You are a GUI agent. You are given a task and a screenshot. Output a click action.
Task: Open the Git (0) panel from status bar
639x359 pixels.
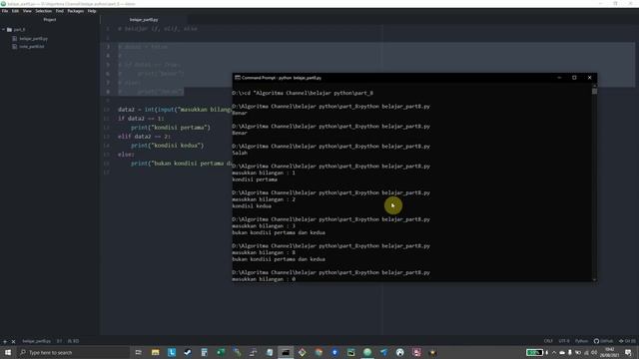[x=627, y=341]
